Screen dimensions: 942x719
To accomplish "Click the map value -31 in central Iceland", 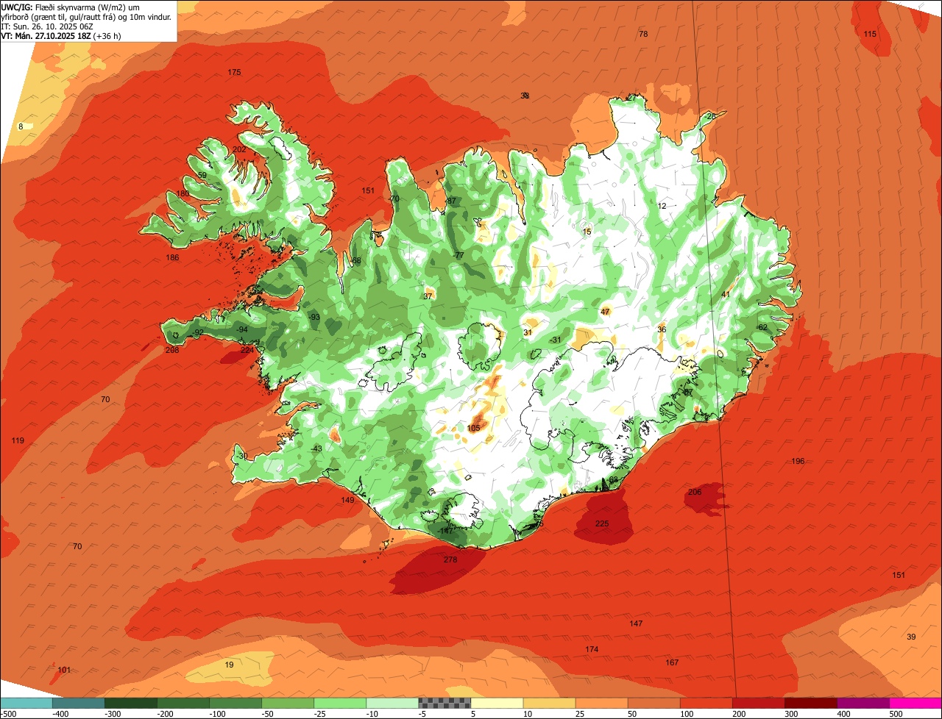I will tap(556, 339).
